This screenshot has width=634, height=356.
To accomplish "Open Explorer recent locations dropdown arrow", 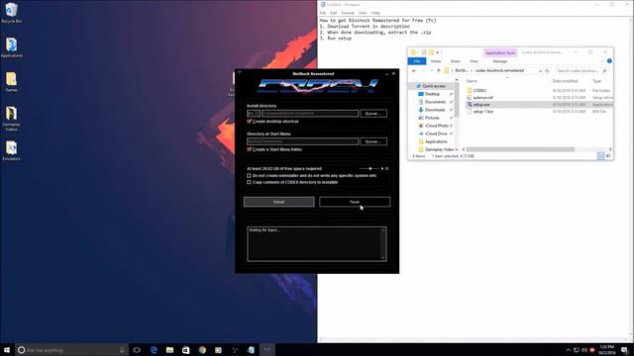I will pos(432,71).
